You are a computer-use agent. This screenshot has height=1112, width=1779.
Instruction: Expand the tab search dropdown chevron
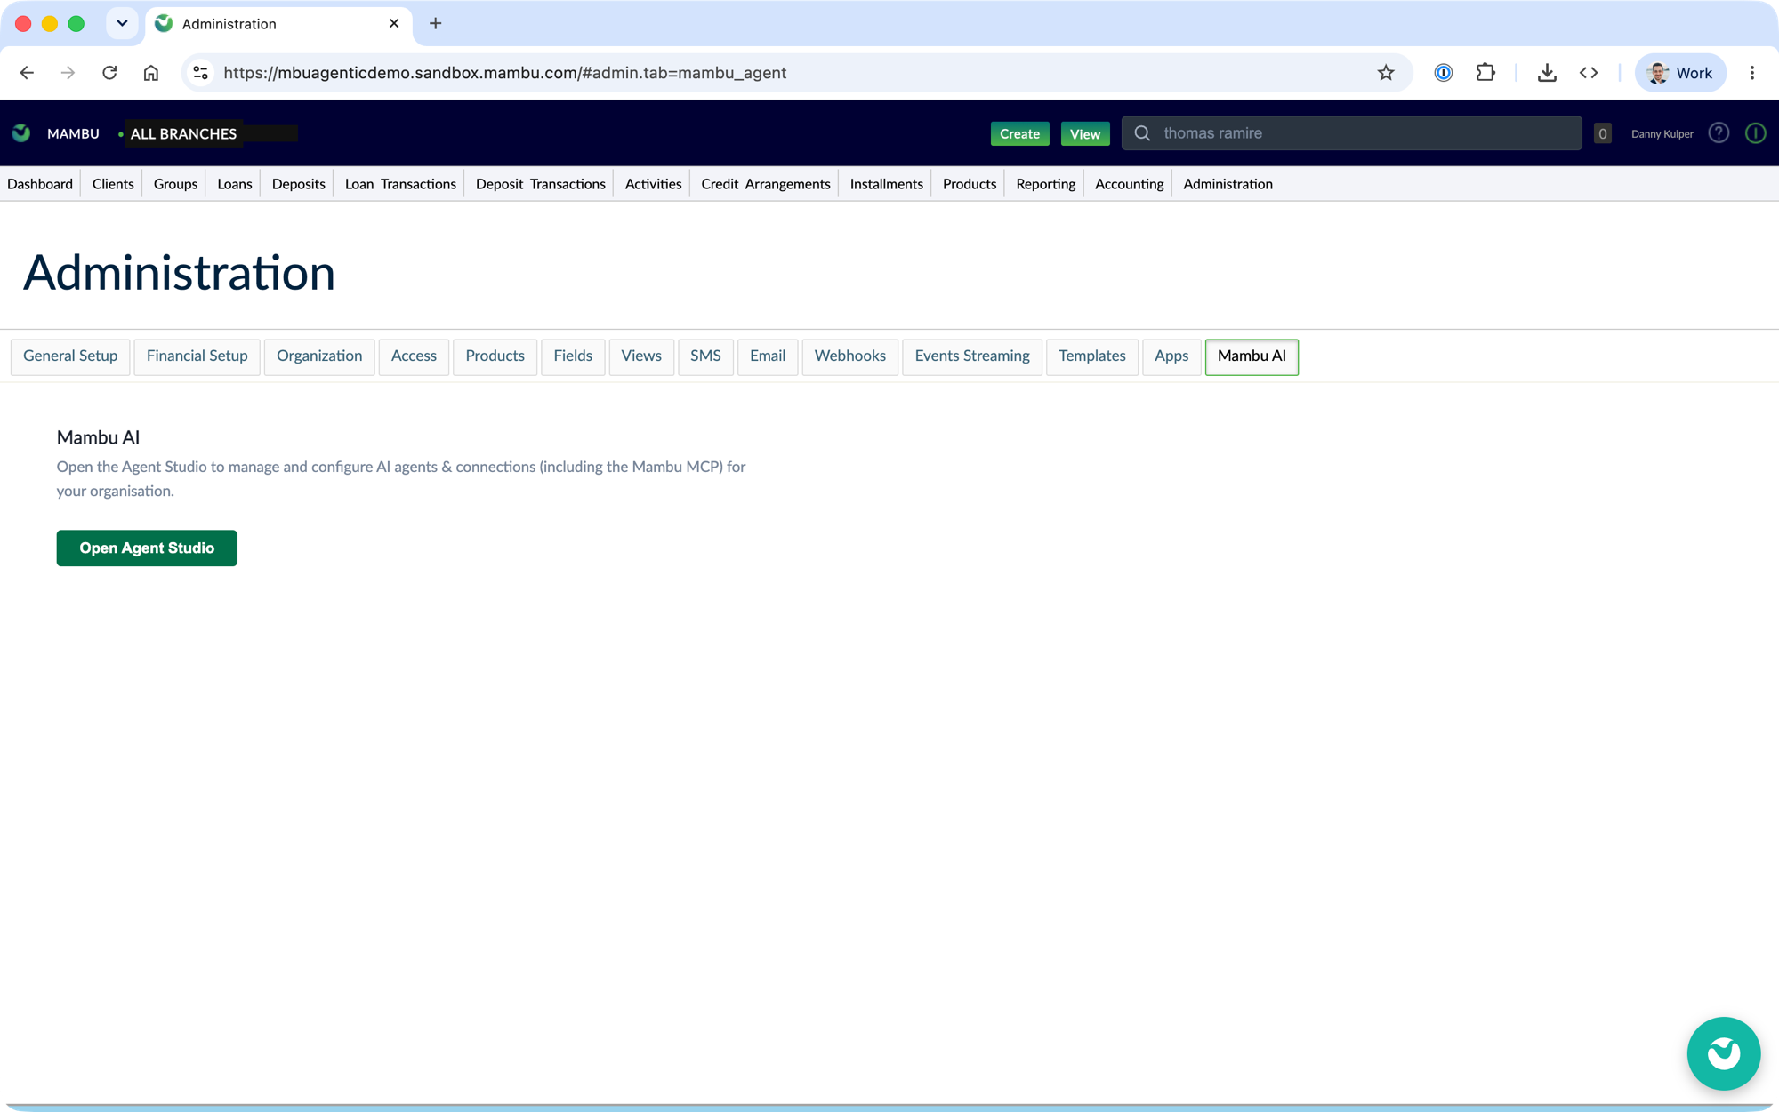pyautogui.click(x=122, y=24)
